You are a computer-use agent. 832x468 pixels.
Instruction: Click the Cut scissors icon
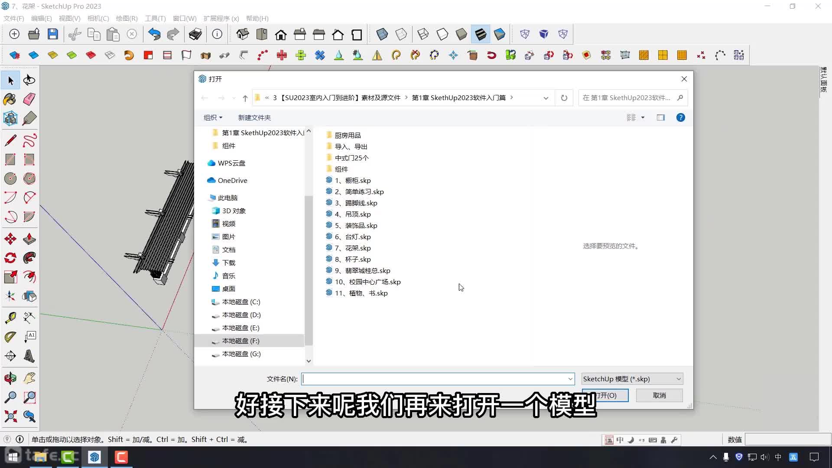point(75,34)
